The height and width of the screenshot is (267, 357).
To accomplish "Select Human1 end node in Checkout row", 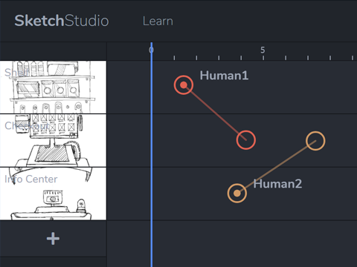I will [x=245, y=140].
